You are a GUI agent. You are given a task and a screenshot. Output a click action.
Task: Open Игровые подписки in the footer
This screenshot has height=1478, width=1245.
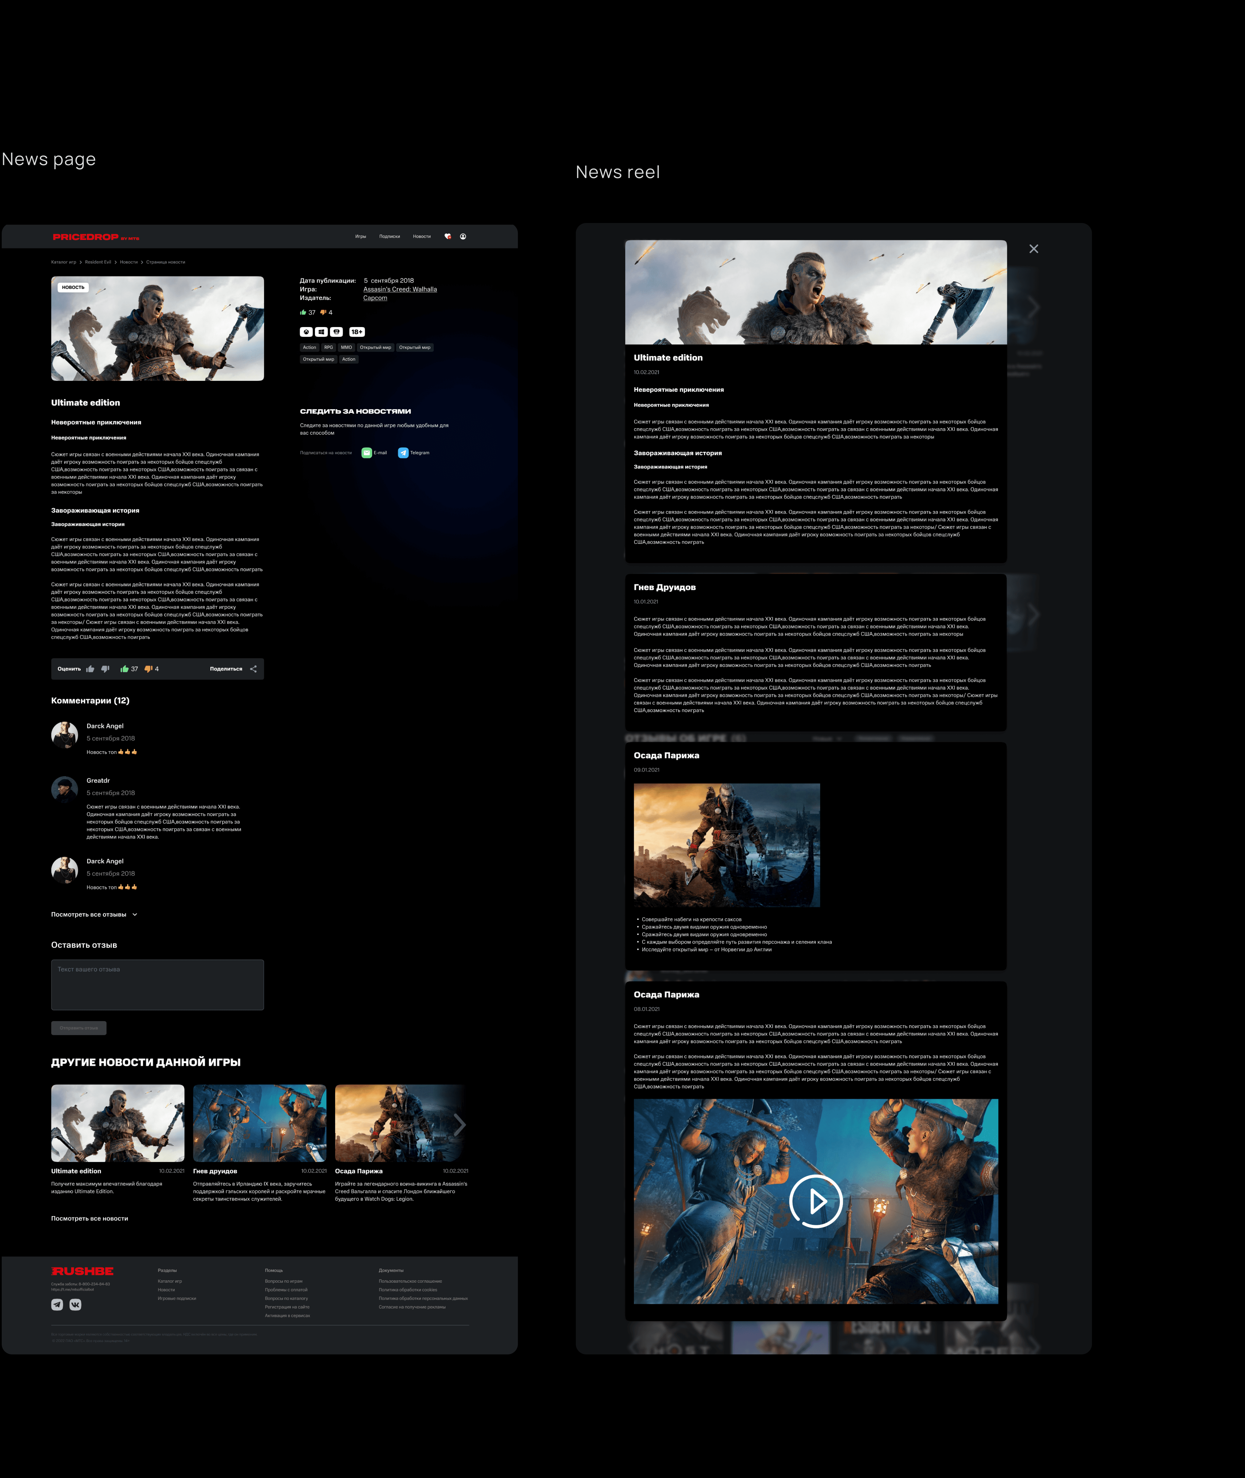tap(177, 1298)
